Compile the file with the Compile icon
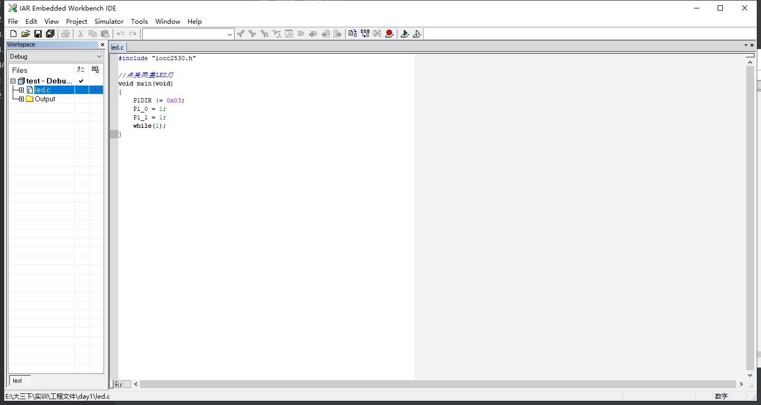Viewport: 761px width, 405px height. (x=353, y=34)
